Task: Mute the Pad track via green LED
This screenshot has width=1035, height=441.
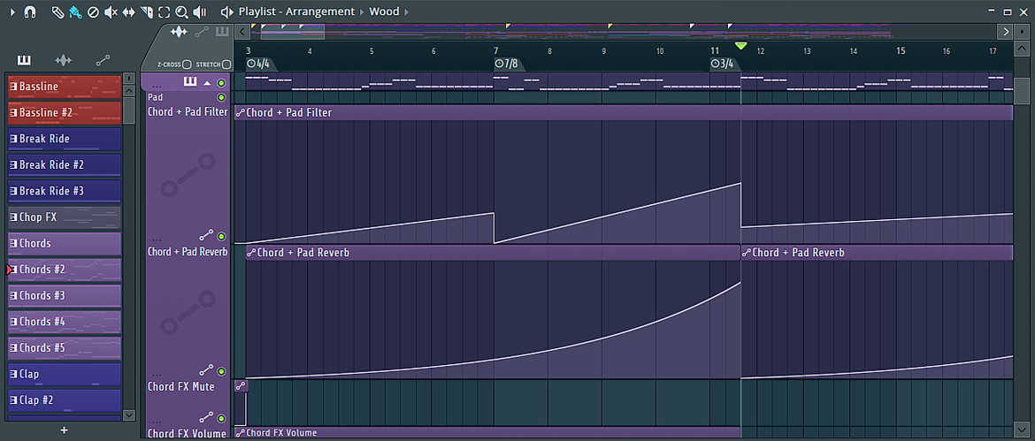Action: coord(221,97)
